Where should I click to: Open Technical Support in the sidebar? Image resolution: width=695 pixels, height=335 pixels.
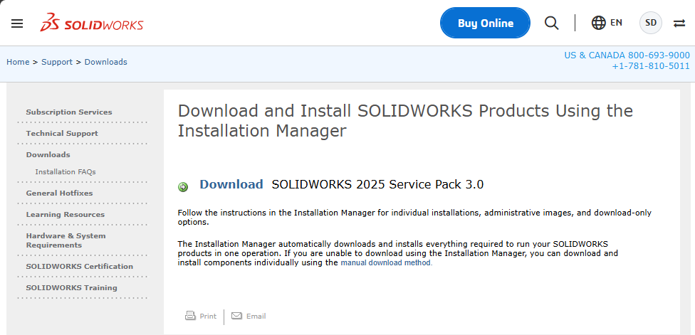tap(62, 133)
